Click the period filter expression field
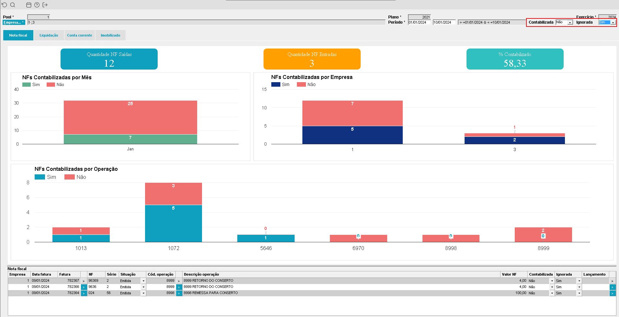 (x=491, y=22)
